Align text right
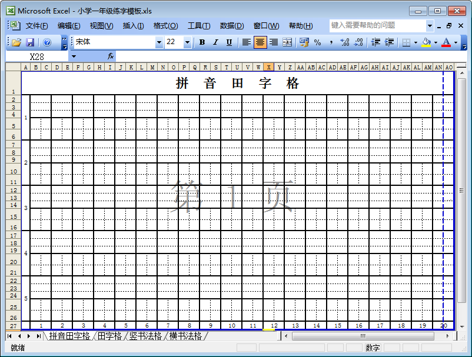 pos(274,42)
